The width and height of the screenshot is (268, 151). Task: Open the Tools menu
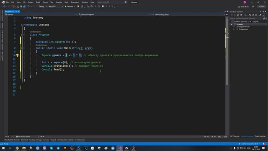tap(66, 2)
